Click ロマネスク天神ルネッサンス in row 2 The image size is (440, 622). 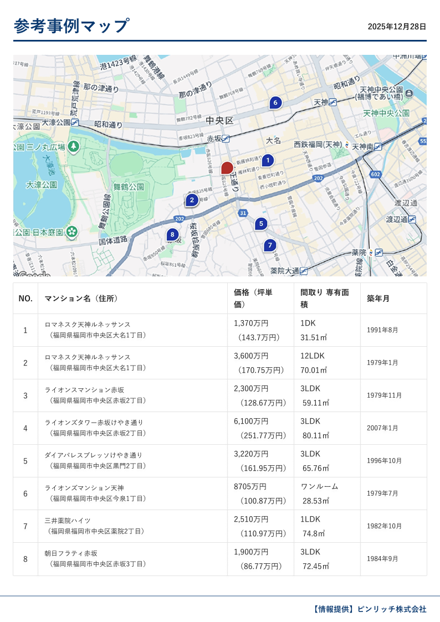coord(88,357)
